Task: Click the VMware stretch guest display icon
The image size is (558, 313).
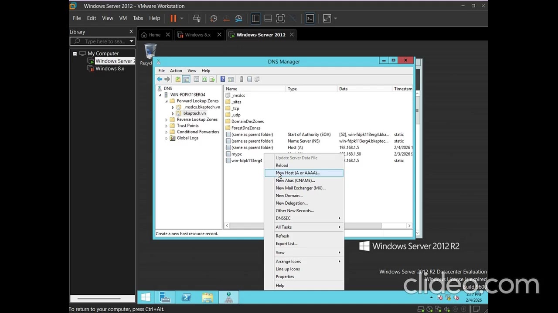Action: click(x=327, y=18)
